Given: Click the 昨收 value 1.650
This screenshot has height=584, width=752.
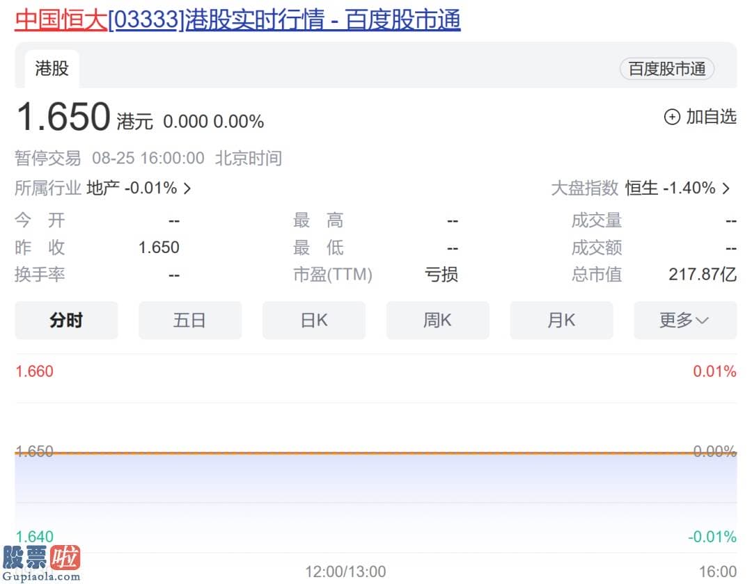Looking at the screenshot, I should tap(159, 248).
